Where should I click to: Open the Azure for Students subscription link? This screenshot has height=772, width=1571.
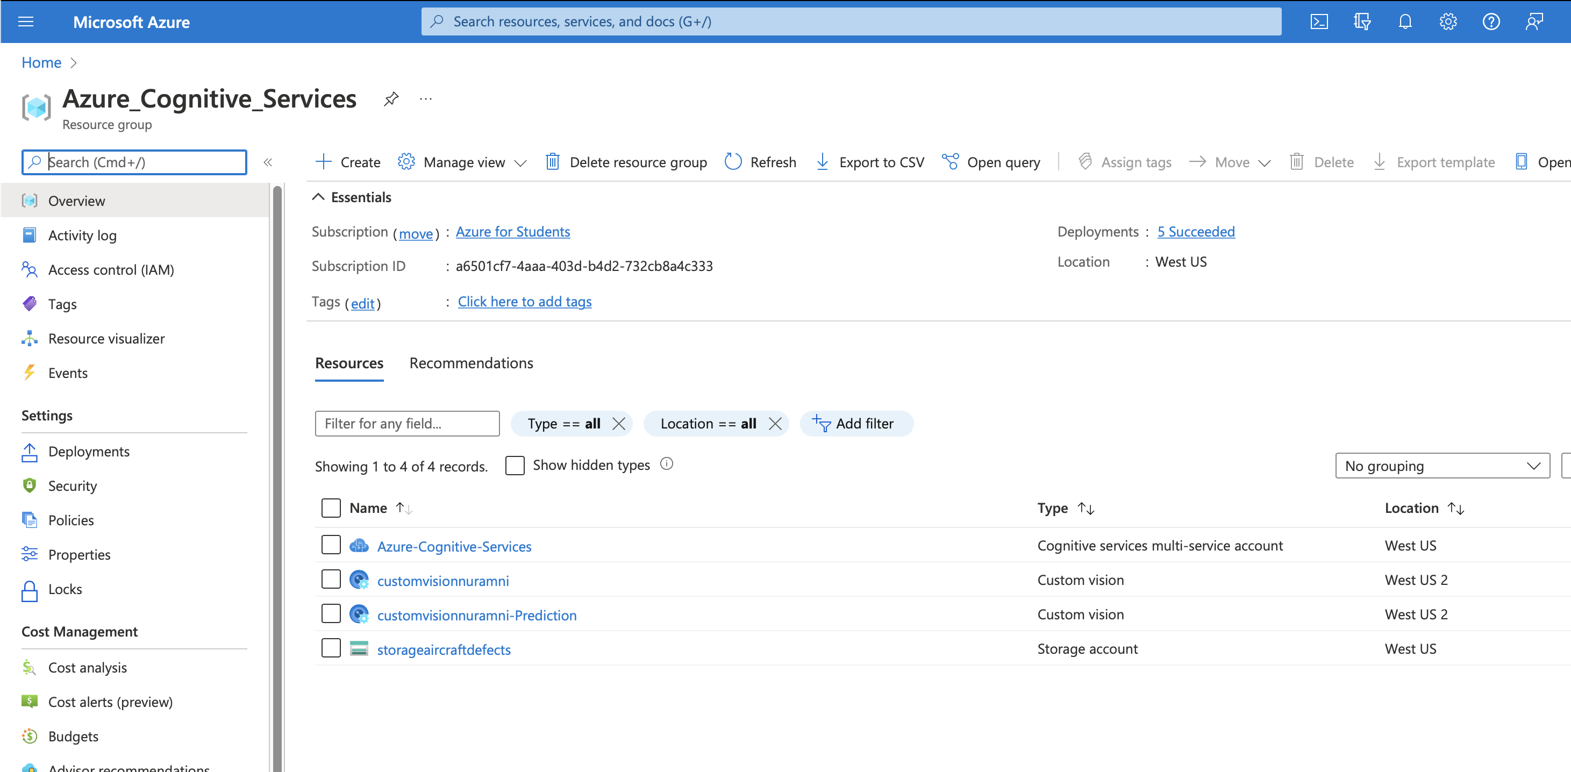click(513, 232)
